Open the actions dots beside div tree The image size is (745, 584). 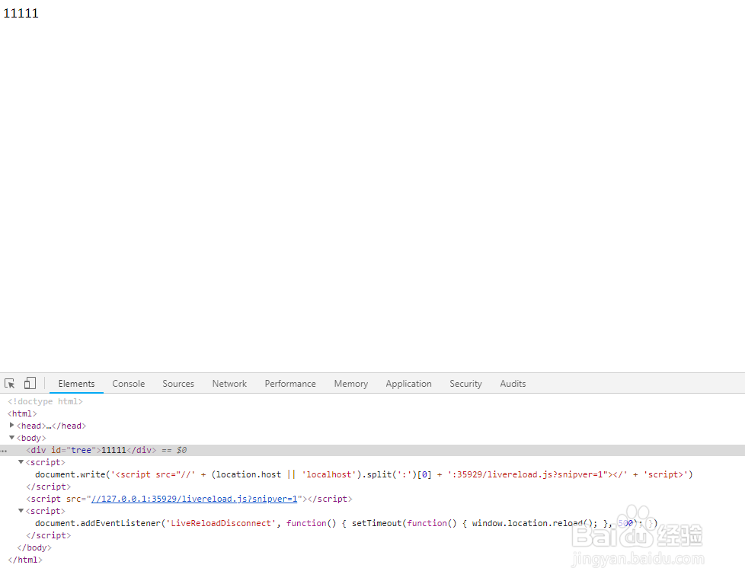pyautogui.click(x=4, y=451)
